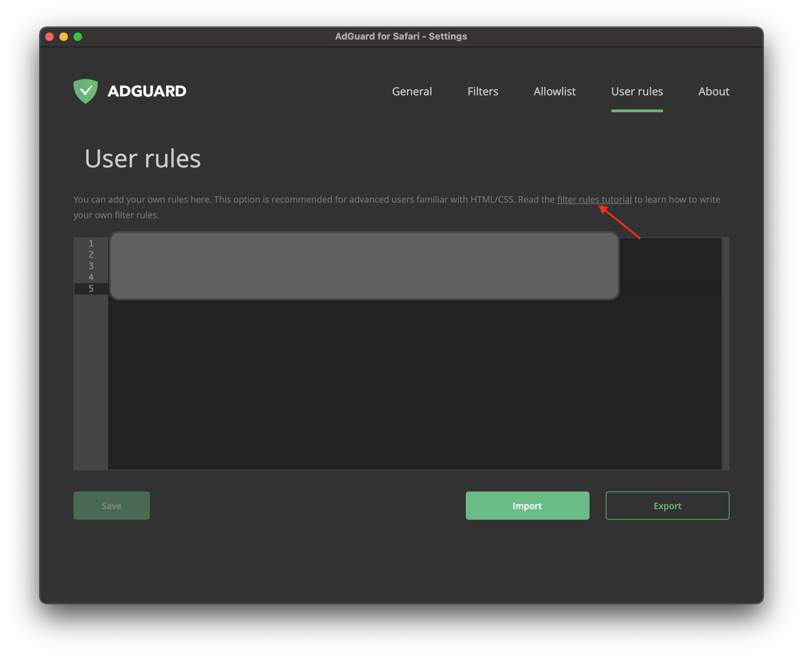The width and height of the screenshot is (803, 656).
Task: Import user rules
Action: pos(527,506)
